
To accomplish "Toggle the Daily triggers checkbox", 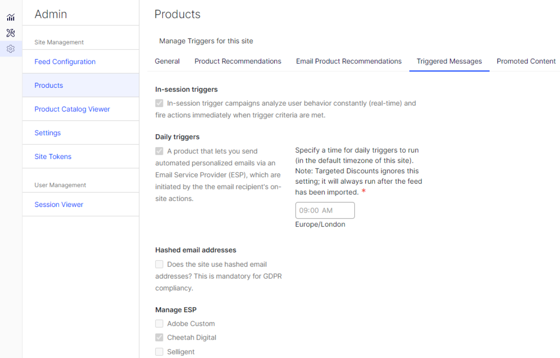I will [159, 151].
